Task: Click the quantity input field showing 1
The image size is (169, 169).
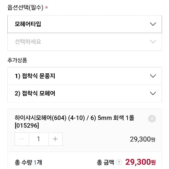Action: pyautogui.click(x=39, y=139)
